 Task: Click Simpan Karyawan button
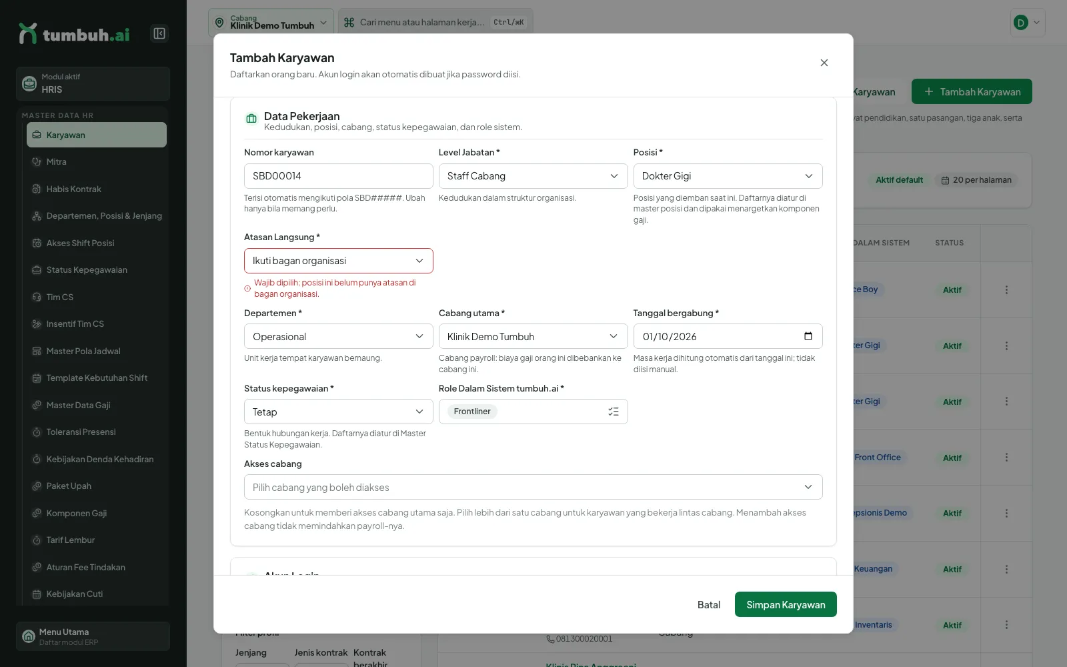[786, 604]
